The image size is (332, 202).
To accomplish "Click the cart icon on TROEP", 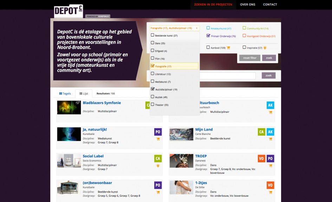I will pyautogui.click(x=271, y=166).
